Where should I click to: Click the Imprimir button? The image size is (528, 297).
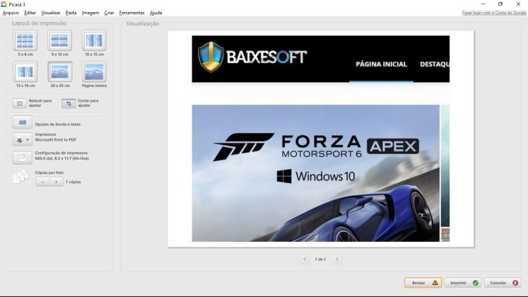point(463,283)
